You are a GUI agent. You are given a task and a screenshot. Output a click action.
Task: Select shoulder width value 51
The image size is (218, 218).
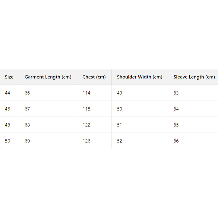[120, 125]
